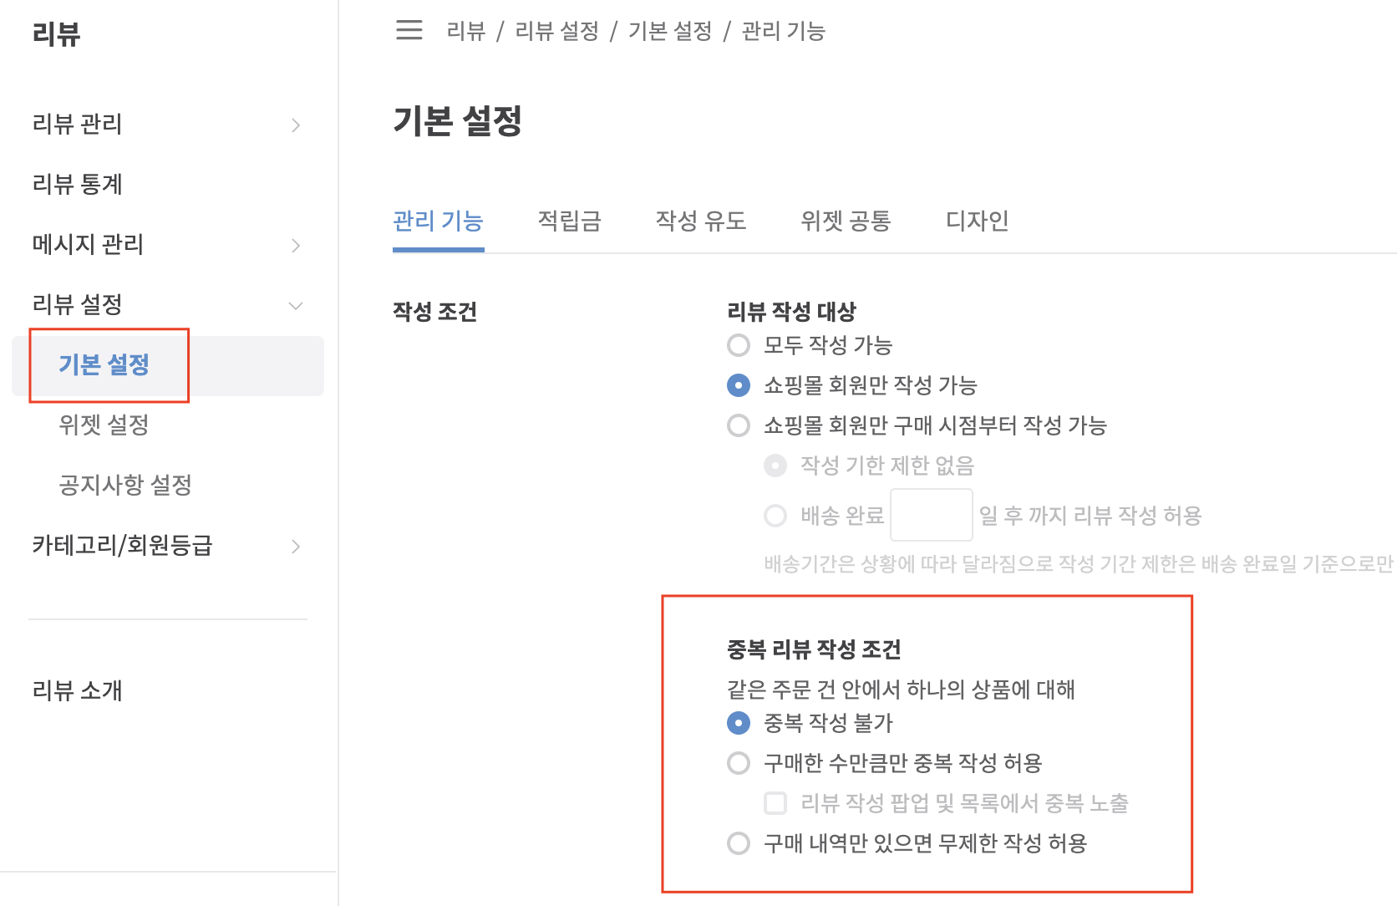Choose 구매한 수만큼만 중복 작성 허용
Screen dimensions: 1397x906
739,763
